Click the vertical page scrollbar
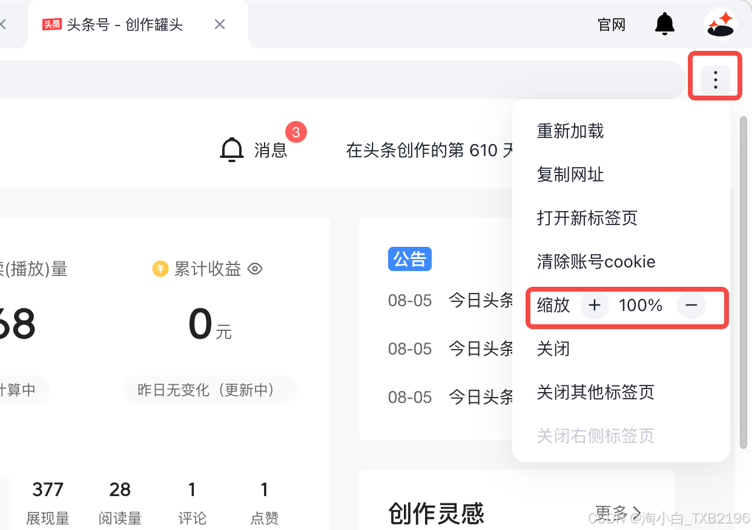The width and height of the screenshot is (752, 530). [x=744, y=282]
